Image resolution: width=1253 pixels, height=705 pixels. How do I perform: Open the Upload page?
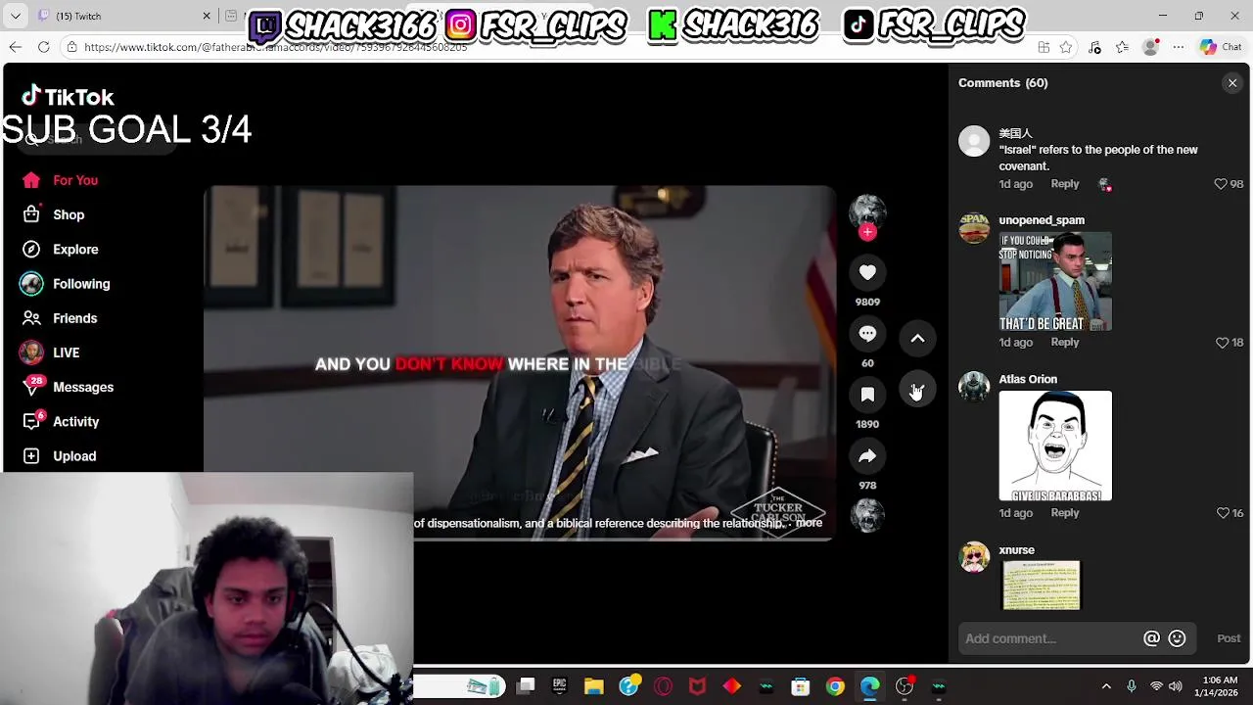click(74, 456)
